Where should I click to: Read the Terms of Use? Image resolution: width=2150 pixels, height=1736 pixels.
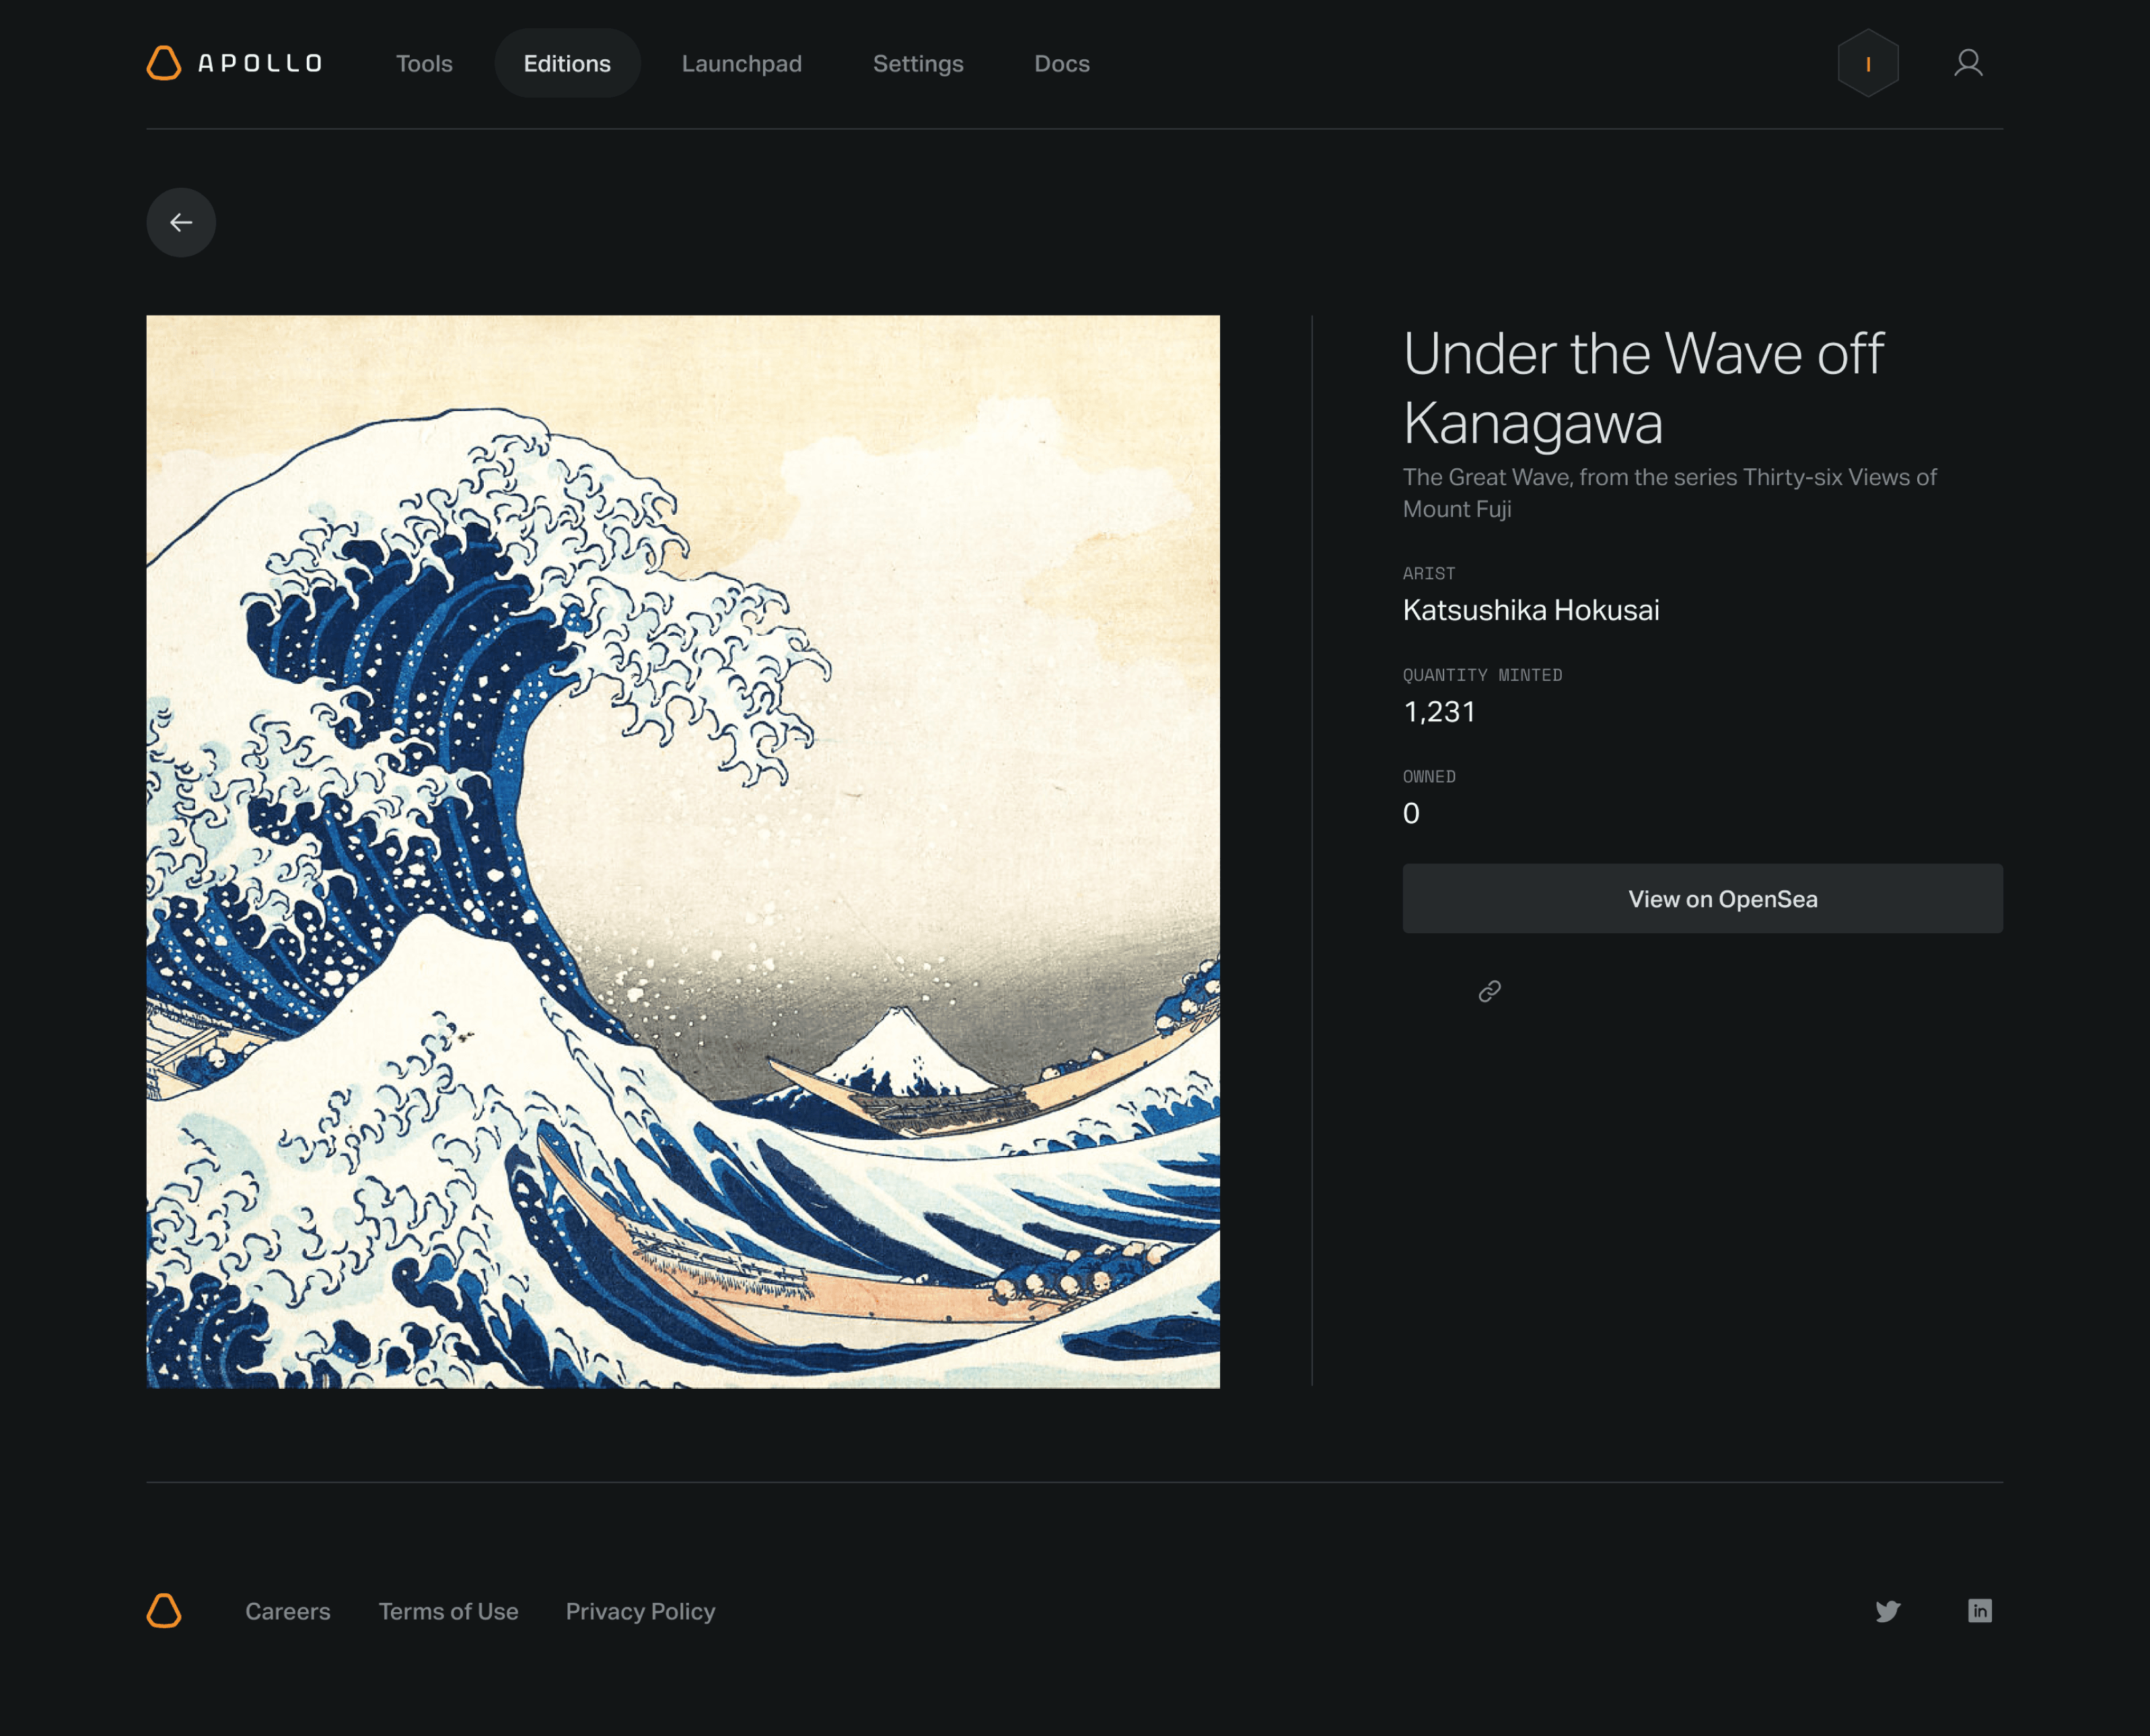(448, 1611)
